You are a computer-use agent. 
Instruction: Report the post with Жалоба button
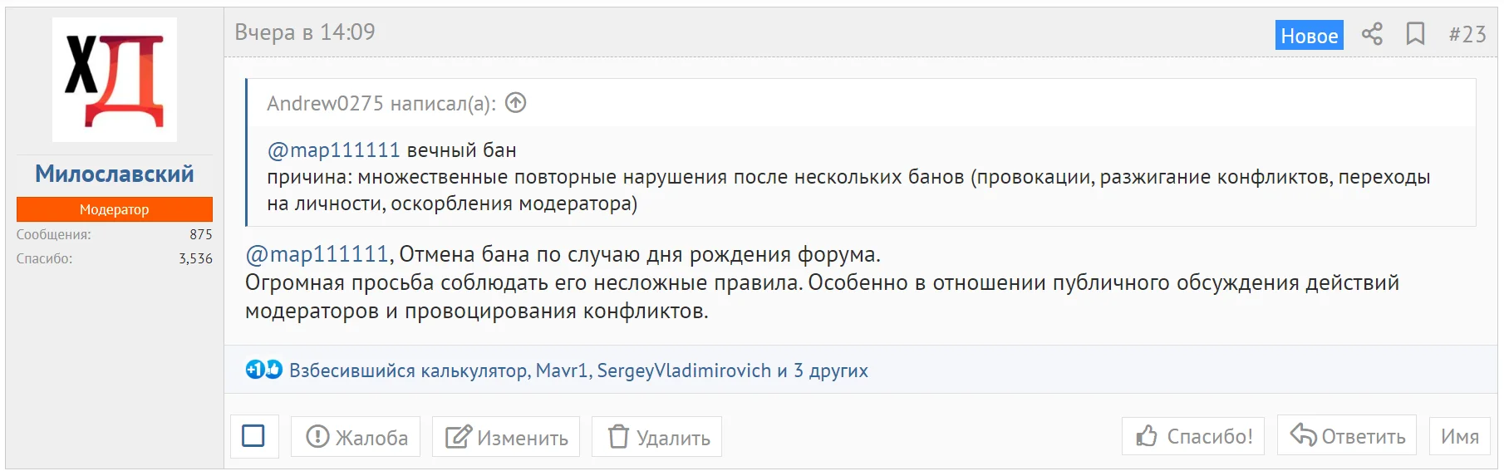click(x=356, y=437)
